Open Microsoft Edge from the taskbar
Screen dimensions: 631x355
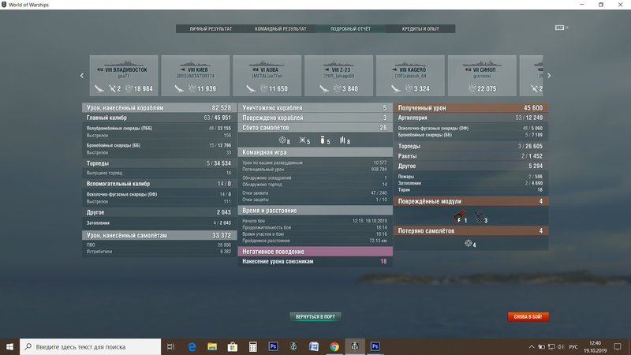192,346
